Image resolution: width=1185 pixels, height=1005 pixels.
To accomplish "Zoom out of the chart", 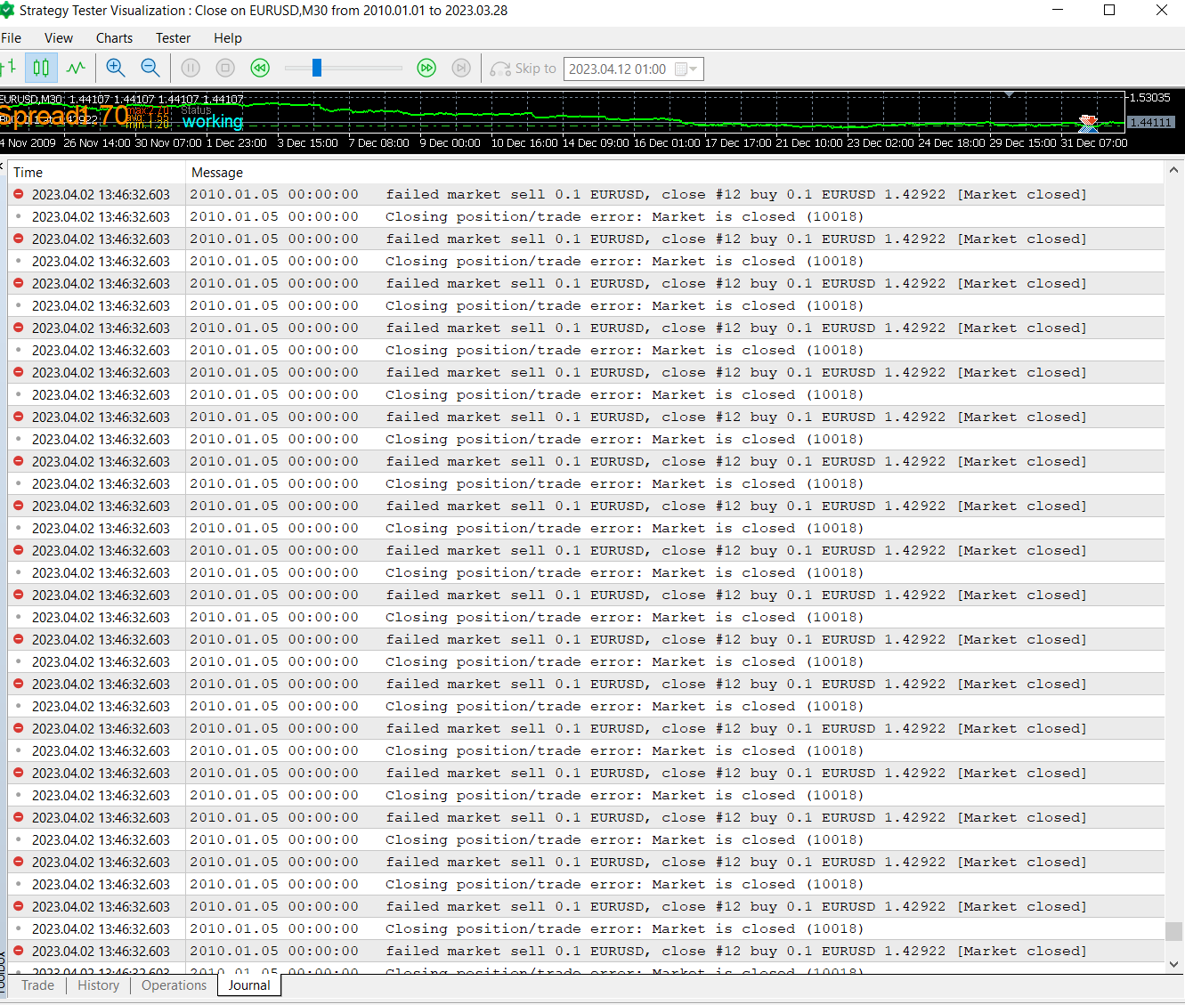I will click(x=150, y=68).
